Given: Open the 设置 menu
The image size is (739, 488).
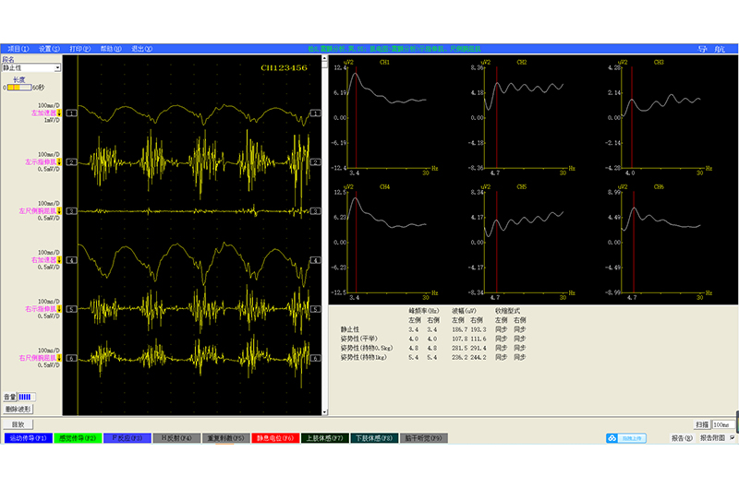Looking at the screenshot, I should tap(49, 49).
